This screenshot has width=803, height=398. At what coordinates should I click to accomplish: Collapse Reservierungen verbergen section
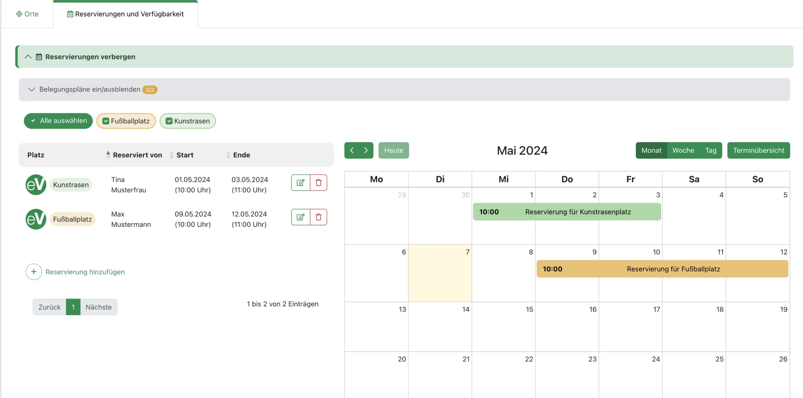tap(404, 56)
